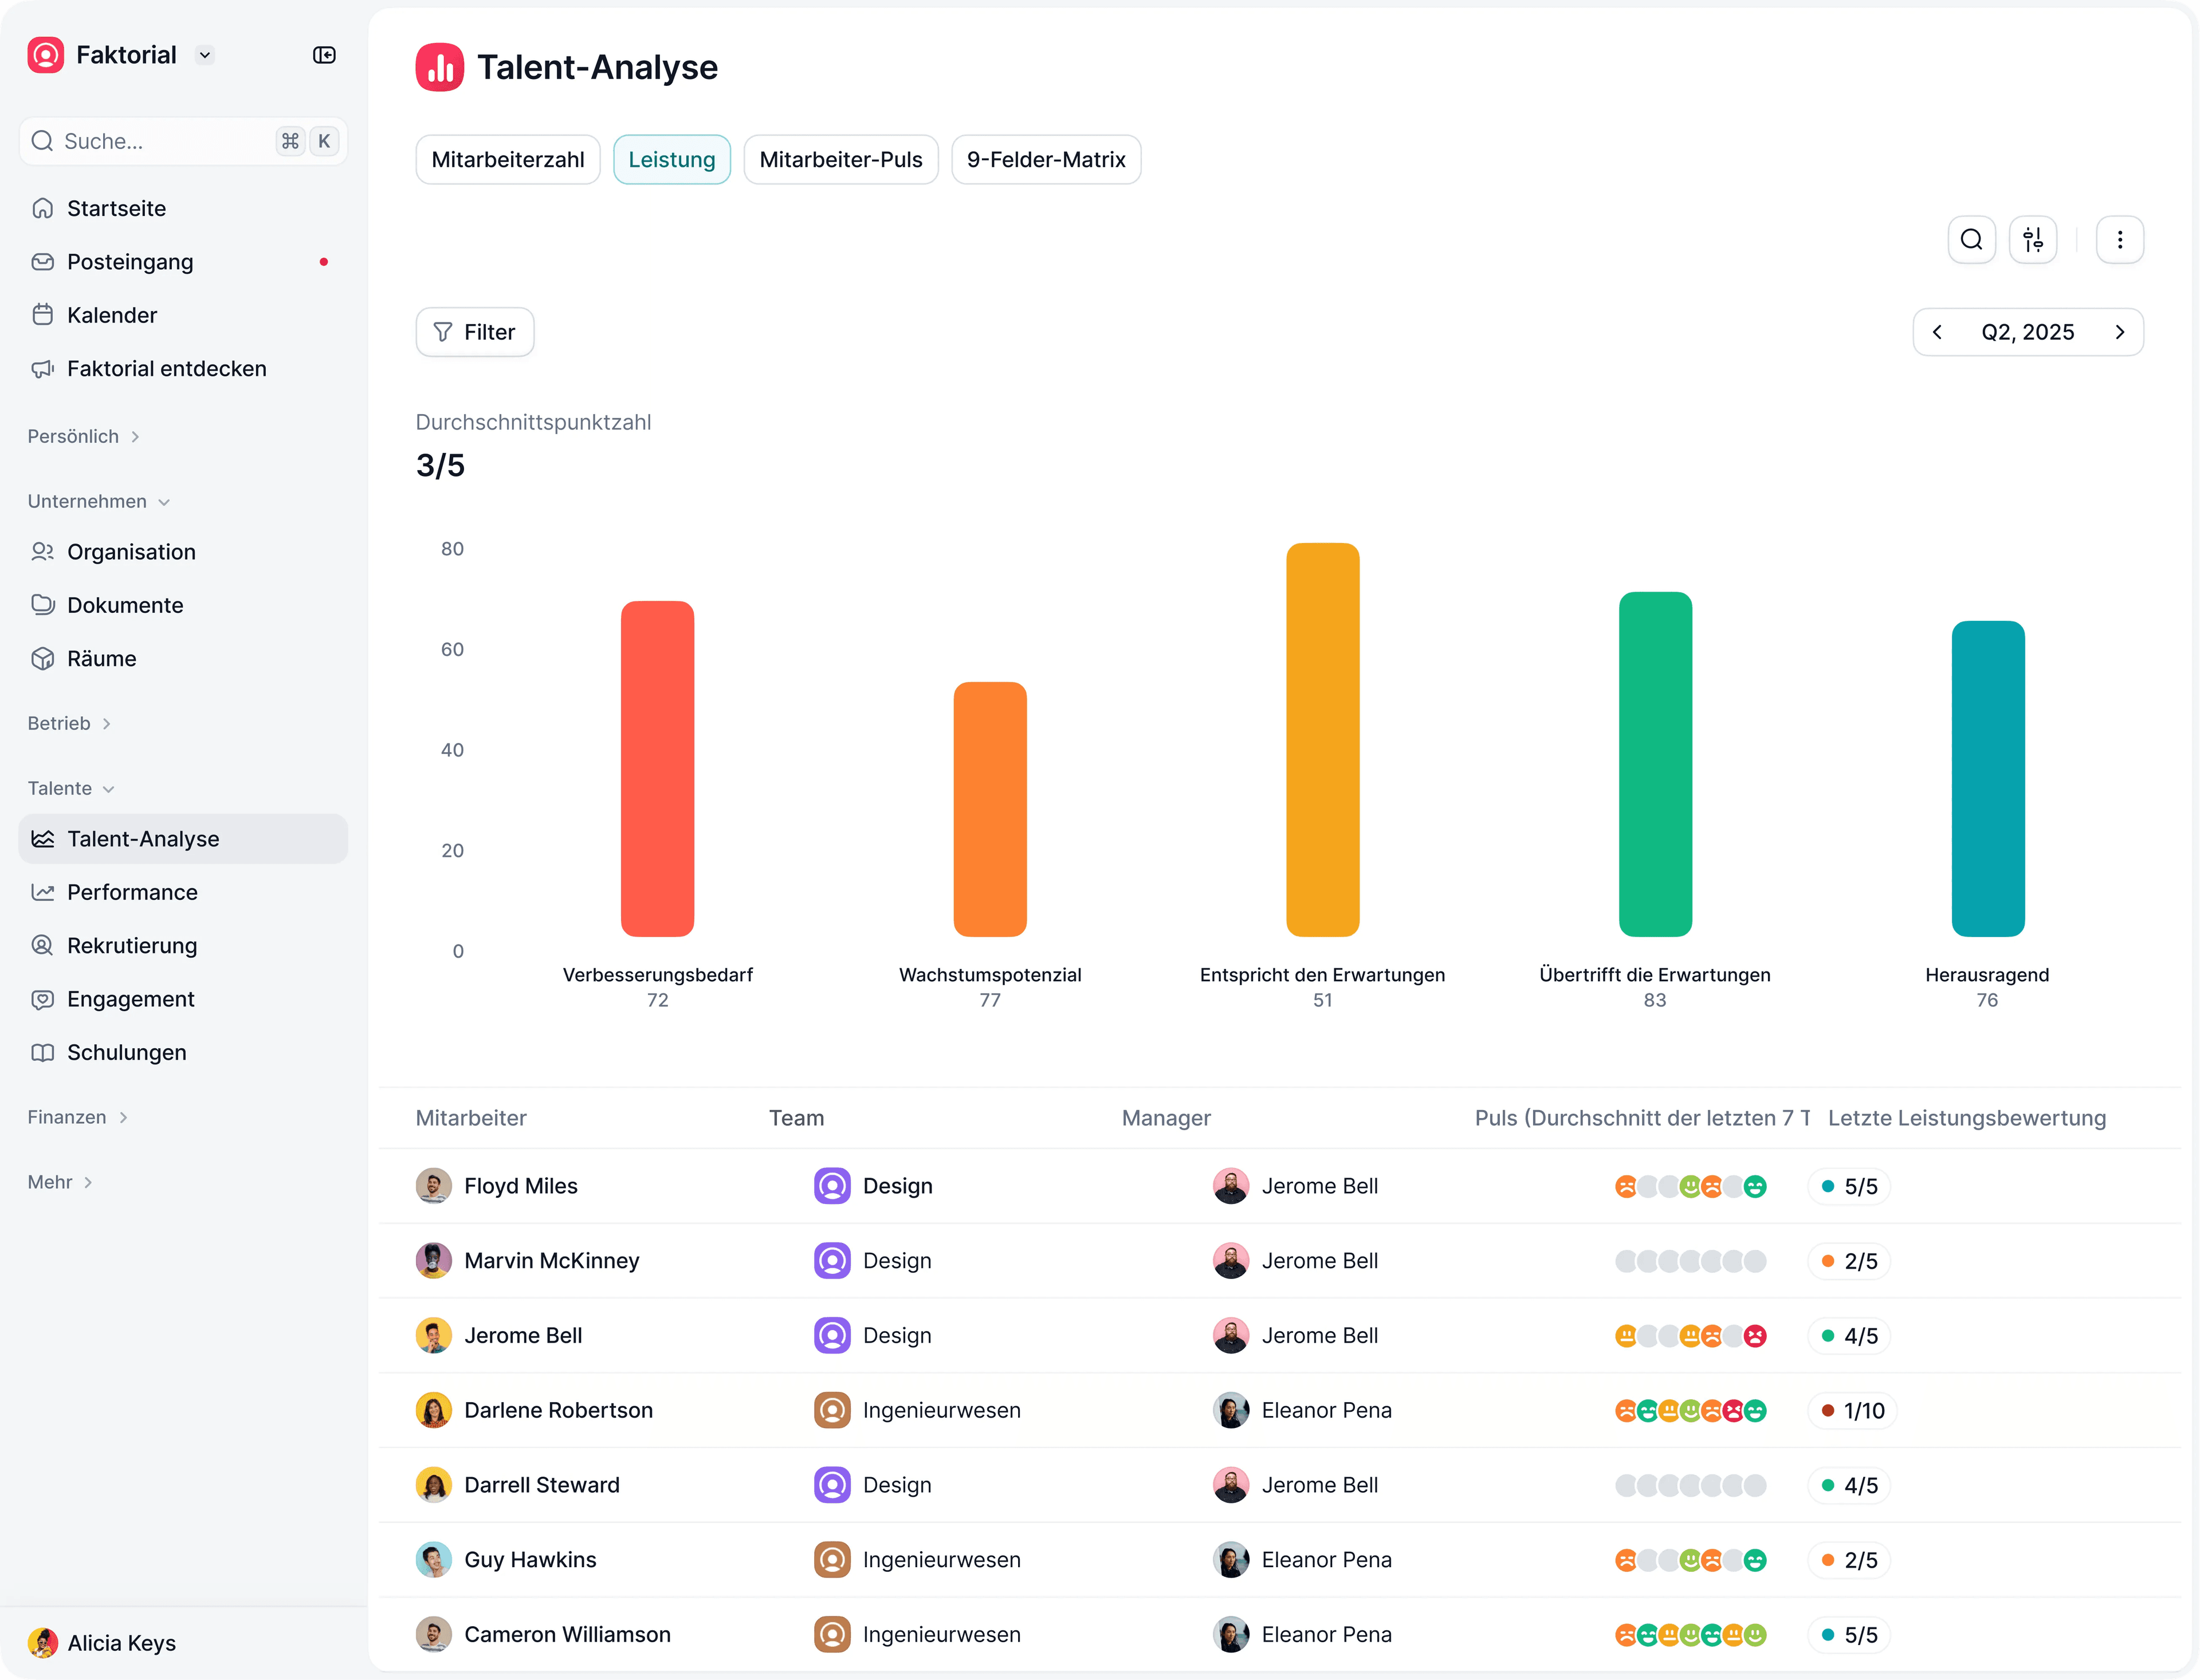Click the yellow Entspricht den Erwartungen bar
Screen dimensions: 2200x1680
pyautogui.click(x=1322, y=740)
